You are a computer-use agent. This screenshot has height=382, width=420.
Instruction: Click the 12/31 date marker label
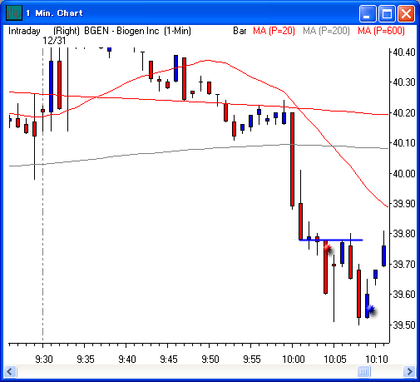click(x=54, y=41)
